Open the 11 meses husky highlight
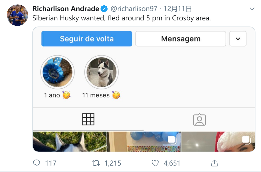 coord(101,72)
